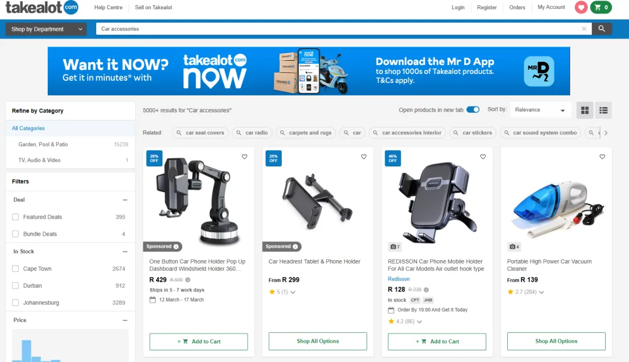629x362 pixels.
Task: Open the wishlist heart icon in header
Action: tap(581, 7)
